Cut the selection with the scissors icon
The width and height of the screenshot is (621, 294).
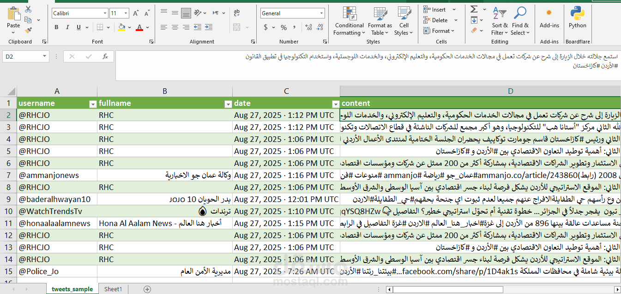point(28,9)
